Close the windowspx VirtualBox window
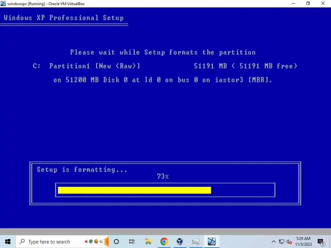 (x=323, y=4)
